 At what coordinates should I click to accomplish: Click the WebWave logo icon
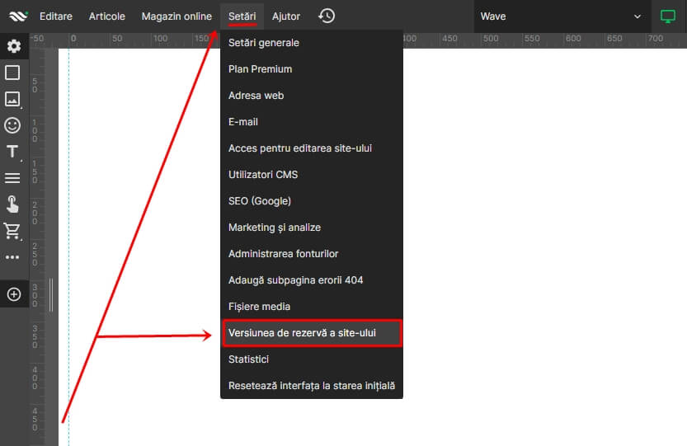(18, 16)
